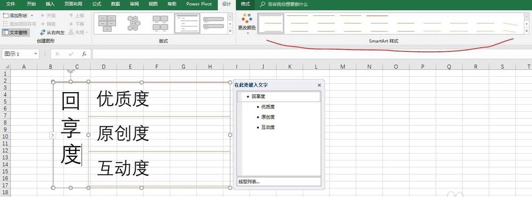Select the four-box grid layout thumbnail

tap(160, 23)
